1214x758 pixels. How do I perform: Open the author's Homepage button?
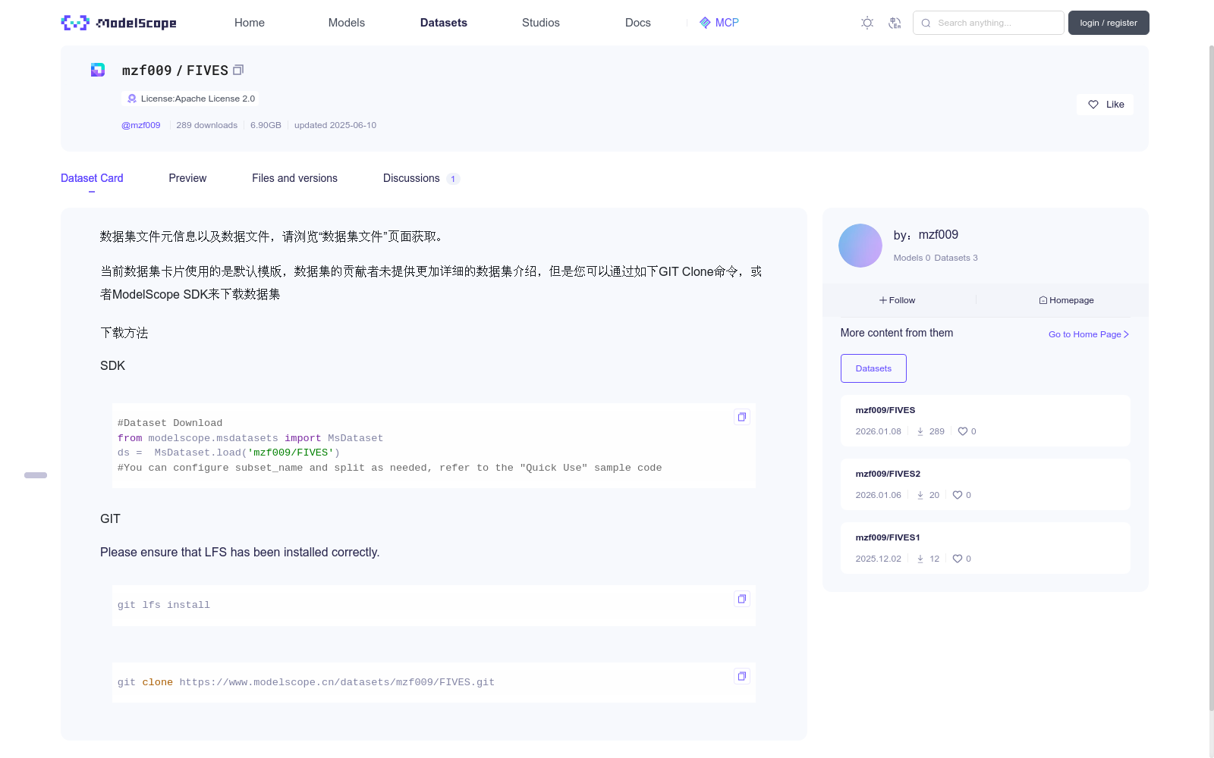click(1067, 300)
